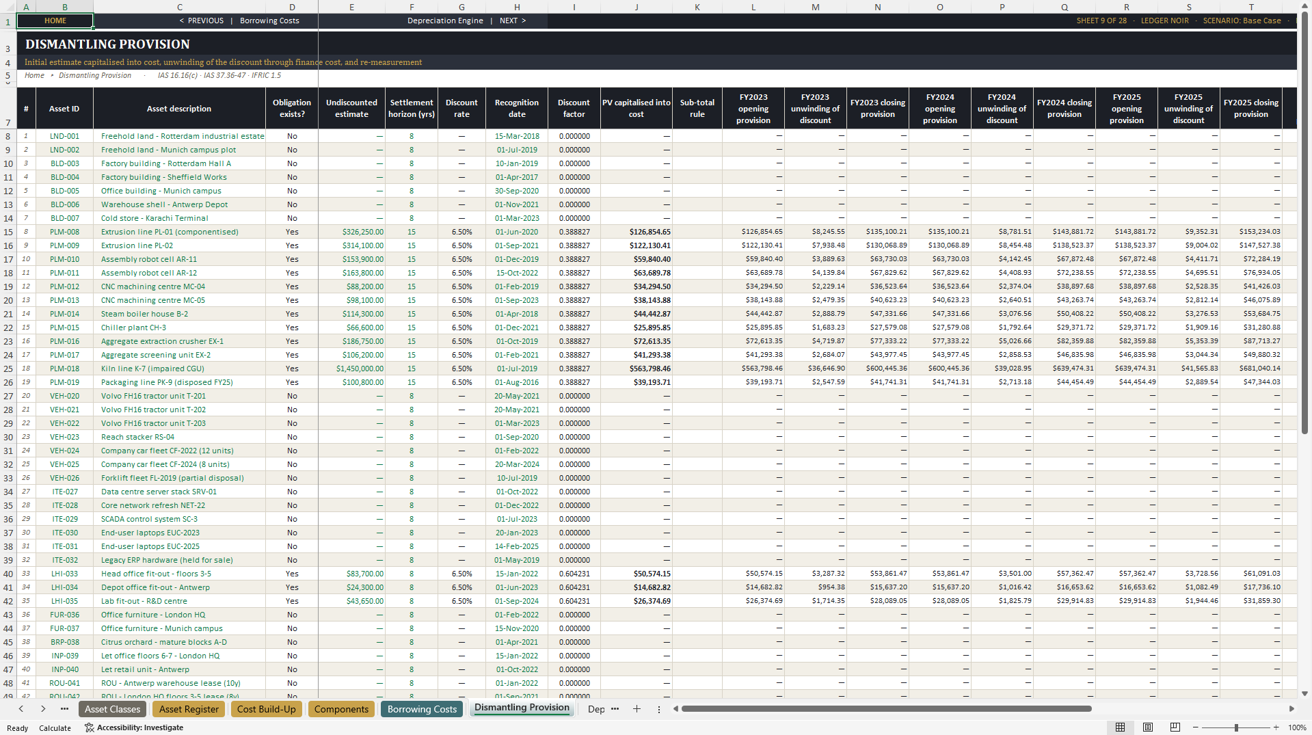
Task: Show more sheets after the Dep tab
Action: click(615, 709)
